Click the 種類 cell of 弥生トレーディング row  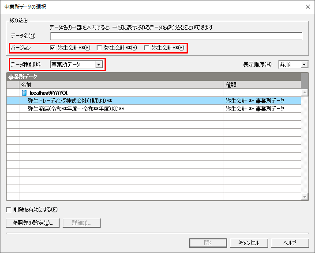[262, 101]
